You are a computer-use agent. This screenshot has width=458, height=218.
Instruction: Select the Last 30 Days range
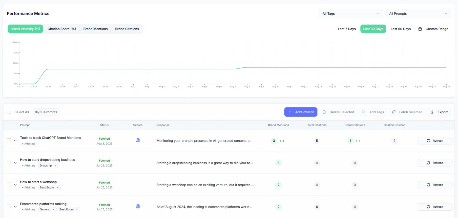point(373,29)
